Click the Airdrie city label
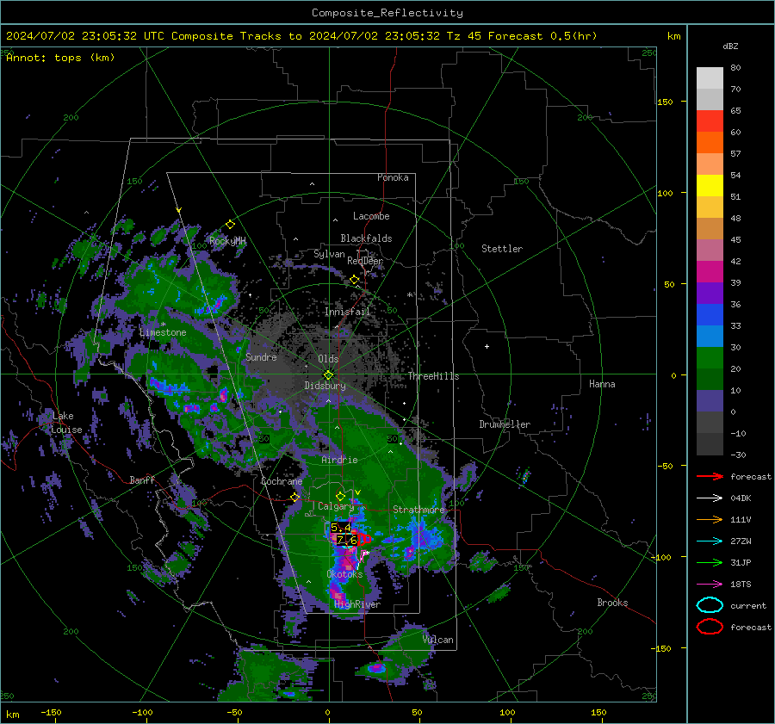Image resolution: width=775 pixels, height=724 pixels. click(339, 460)
